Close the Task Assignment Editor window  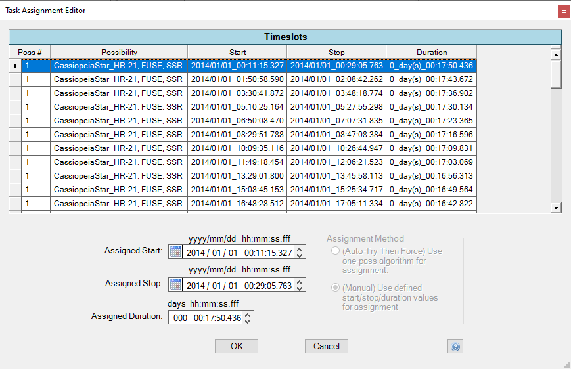563,11
